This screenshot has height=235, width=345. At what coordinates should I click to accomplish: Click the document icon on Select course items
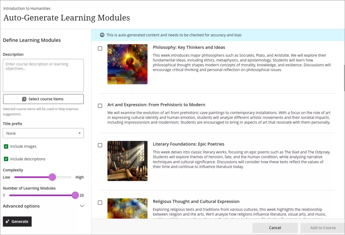coord(24,99)
